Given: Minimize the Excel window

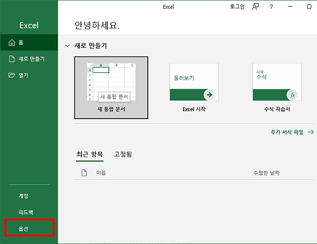Looking at the screenshot, I should [x=290, y=7].
